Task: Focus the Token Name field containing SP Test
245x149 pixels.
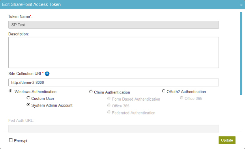Action: pos(114,25)
